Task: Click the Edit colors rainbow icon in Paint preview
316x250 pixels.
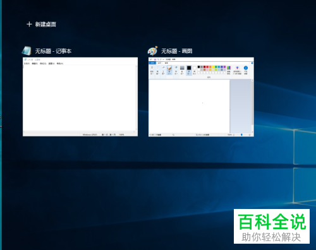Action: [x=229, y=68]
